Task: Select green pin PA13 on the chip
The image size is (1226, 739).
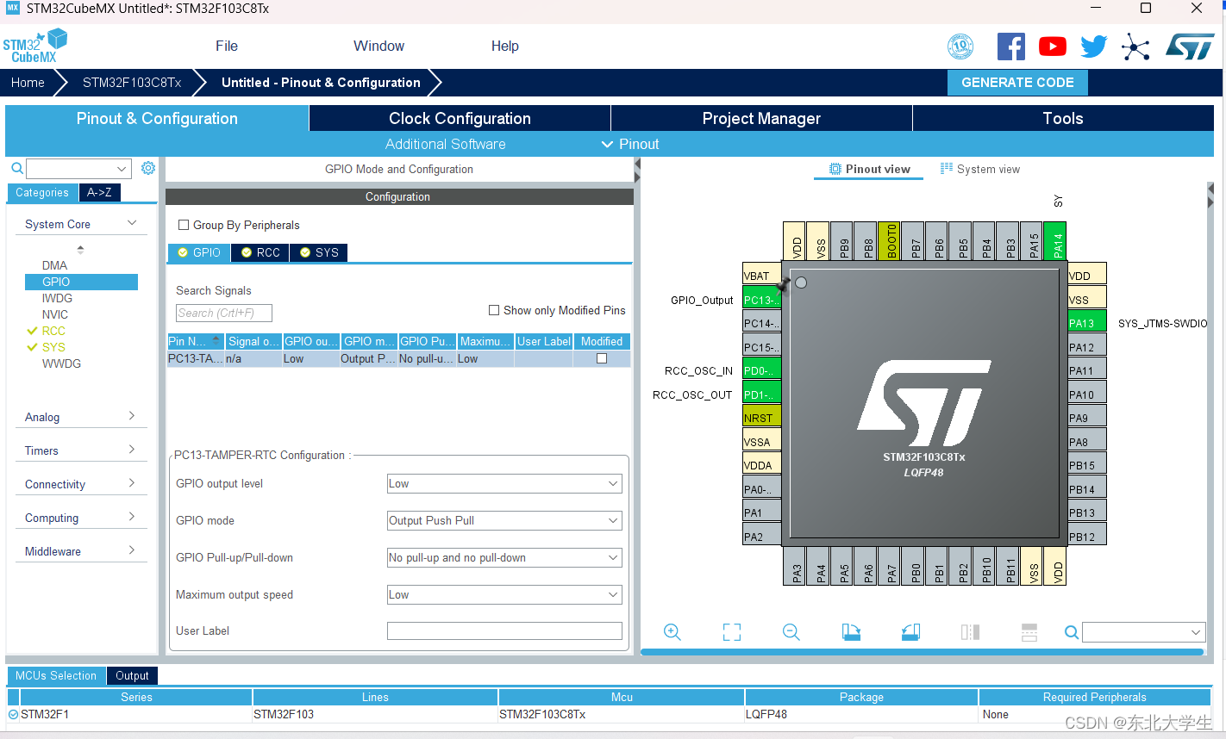Action: tap(1086, 323)
